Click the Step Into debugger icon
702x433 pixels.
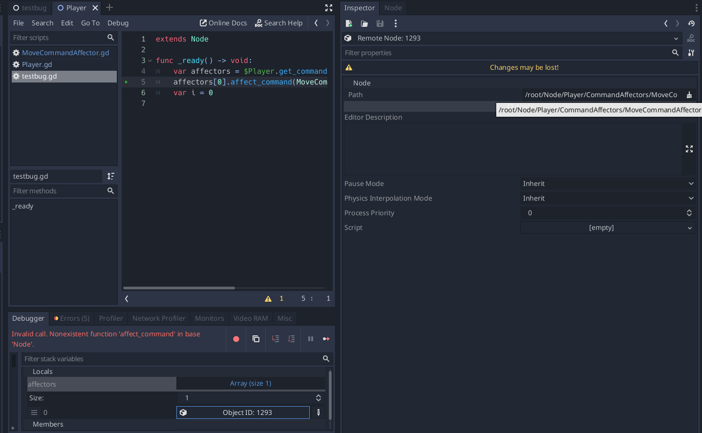click(x=275, y=339)
